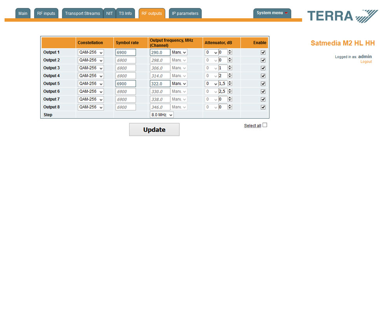The width and height of the screenshot is (389, 311).
Task: Decrease Output 8 attenuator with the down arrow
Action: pyautogui.click(x=230, y=108)
